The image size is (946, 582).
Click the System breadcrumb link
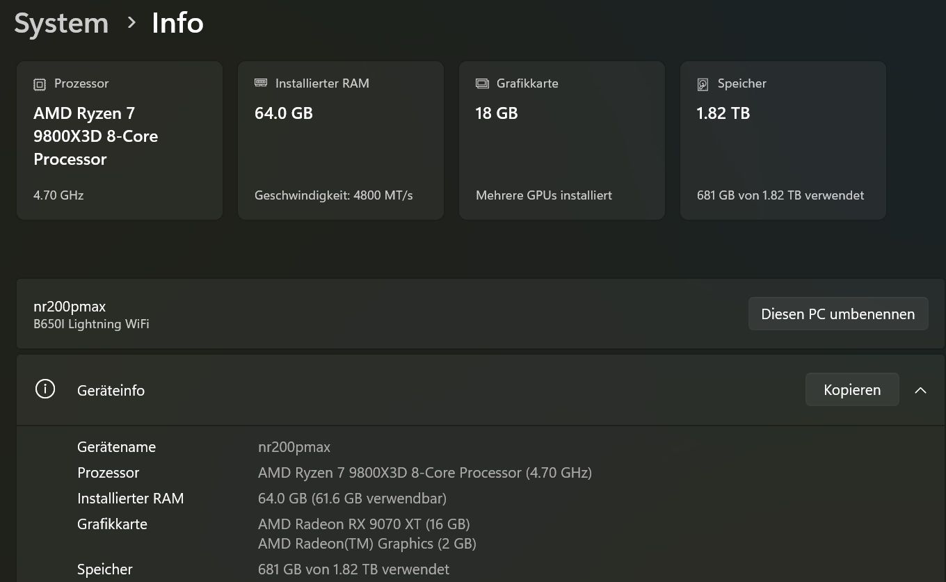coord(61,23)
